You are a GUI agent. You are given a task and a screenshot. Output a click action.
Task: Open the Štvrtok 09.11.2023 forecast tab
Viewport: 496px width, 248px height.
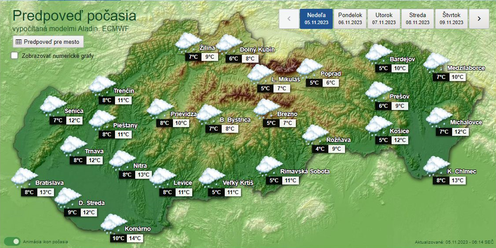pyautogui.click(x=451, y=18)
